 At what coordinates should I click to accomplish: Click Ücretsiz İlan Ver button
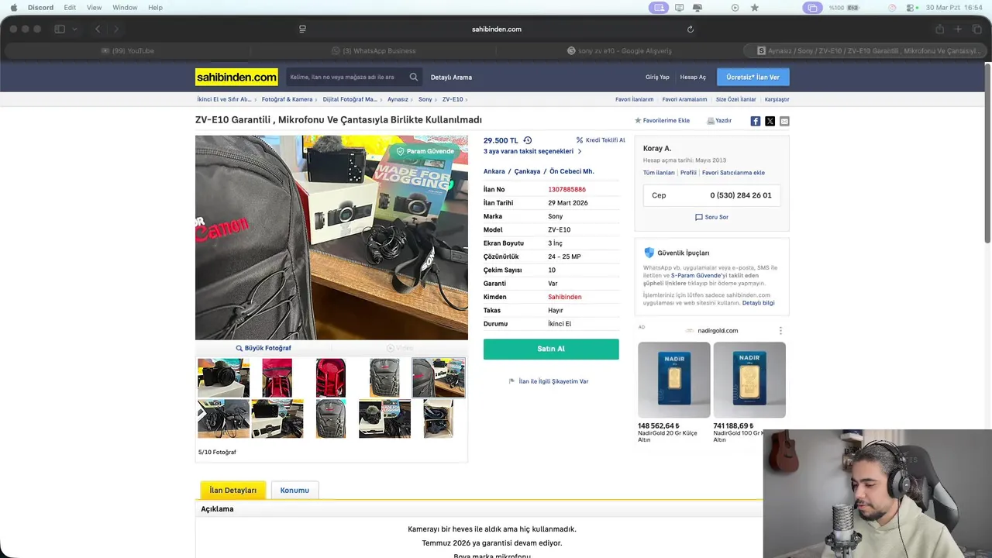click(x=753, y=77)
